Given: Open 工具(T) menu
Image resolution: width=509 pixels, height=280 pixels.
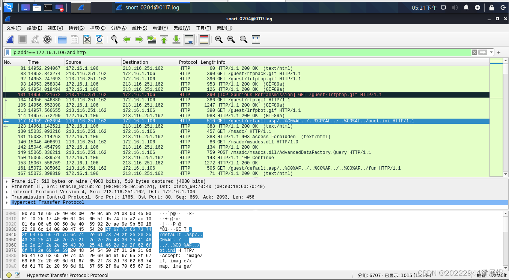Looking at the screenshot, I should 203,28.
